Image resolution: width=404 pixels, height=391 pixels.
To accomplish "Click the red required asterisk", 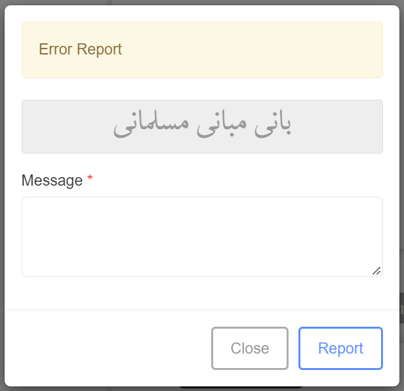I will (90, 180).
